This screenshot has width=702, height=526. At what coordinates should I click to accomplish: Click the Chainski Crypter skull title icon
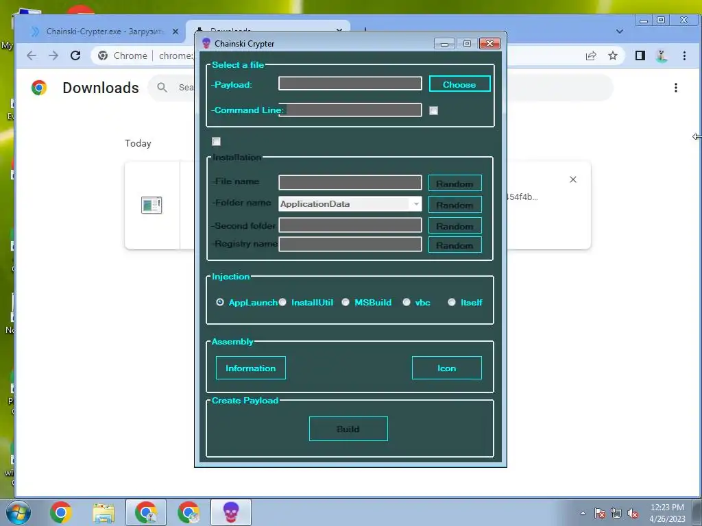click(206, 43)
